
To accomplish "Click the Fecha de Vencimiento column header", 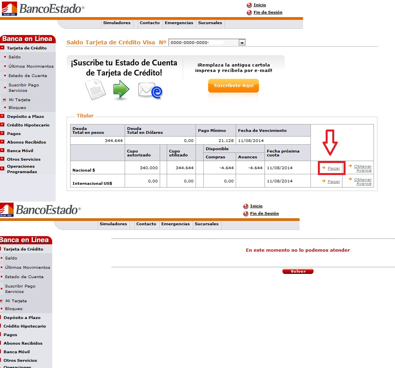I will tap(262, 131).
